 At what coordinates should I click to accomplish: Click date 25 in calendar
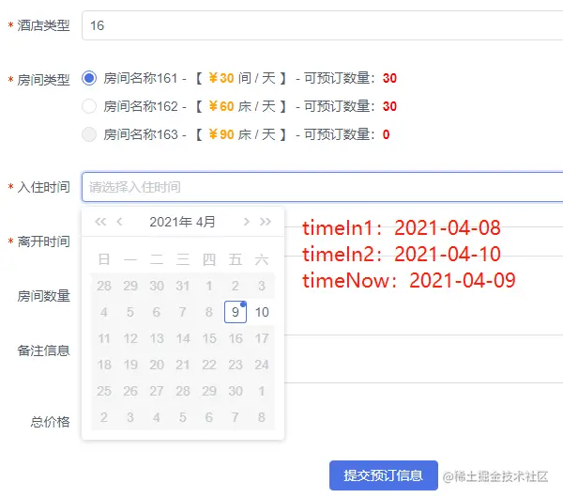point(104,391)
